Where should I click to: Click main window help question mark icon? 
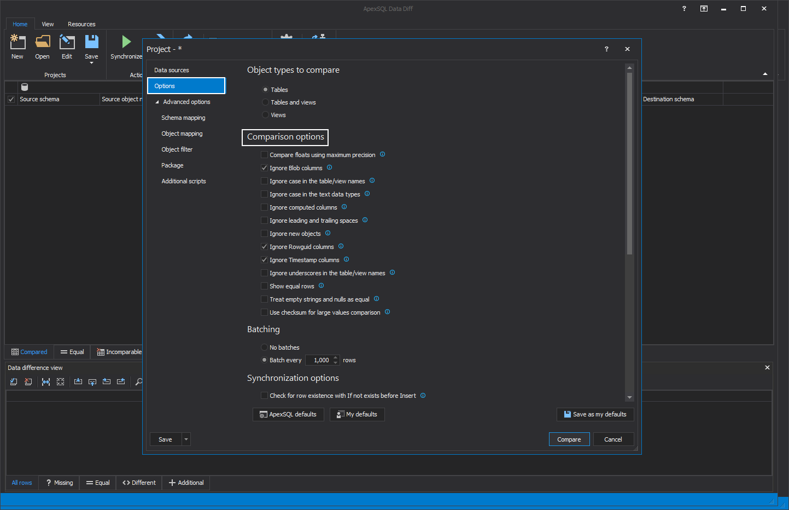click(684, 9)
